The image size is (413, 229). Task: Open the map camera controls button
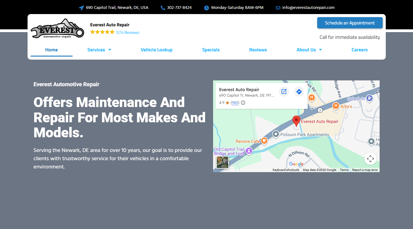point(370,159)
